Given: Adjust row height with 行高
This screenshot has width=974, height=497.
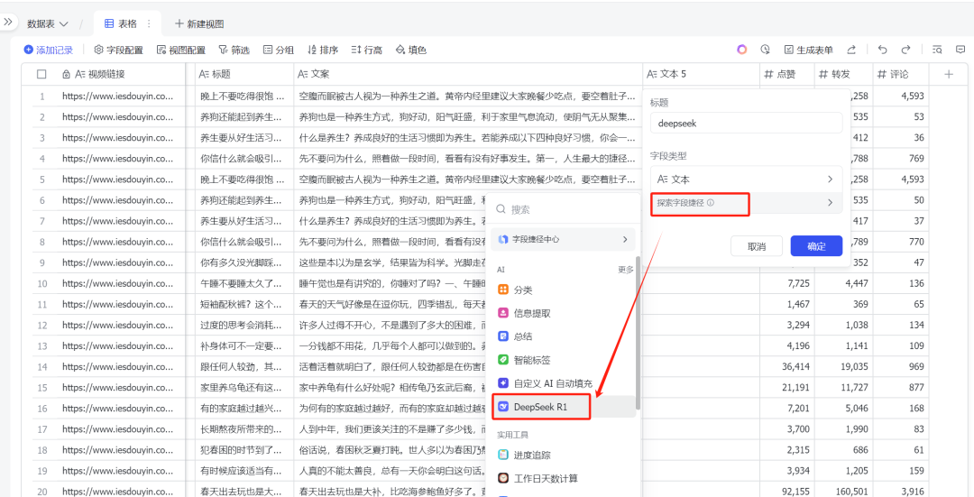Looking at the screenshot, I should pyautogui.click(x=366, y=50).
